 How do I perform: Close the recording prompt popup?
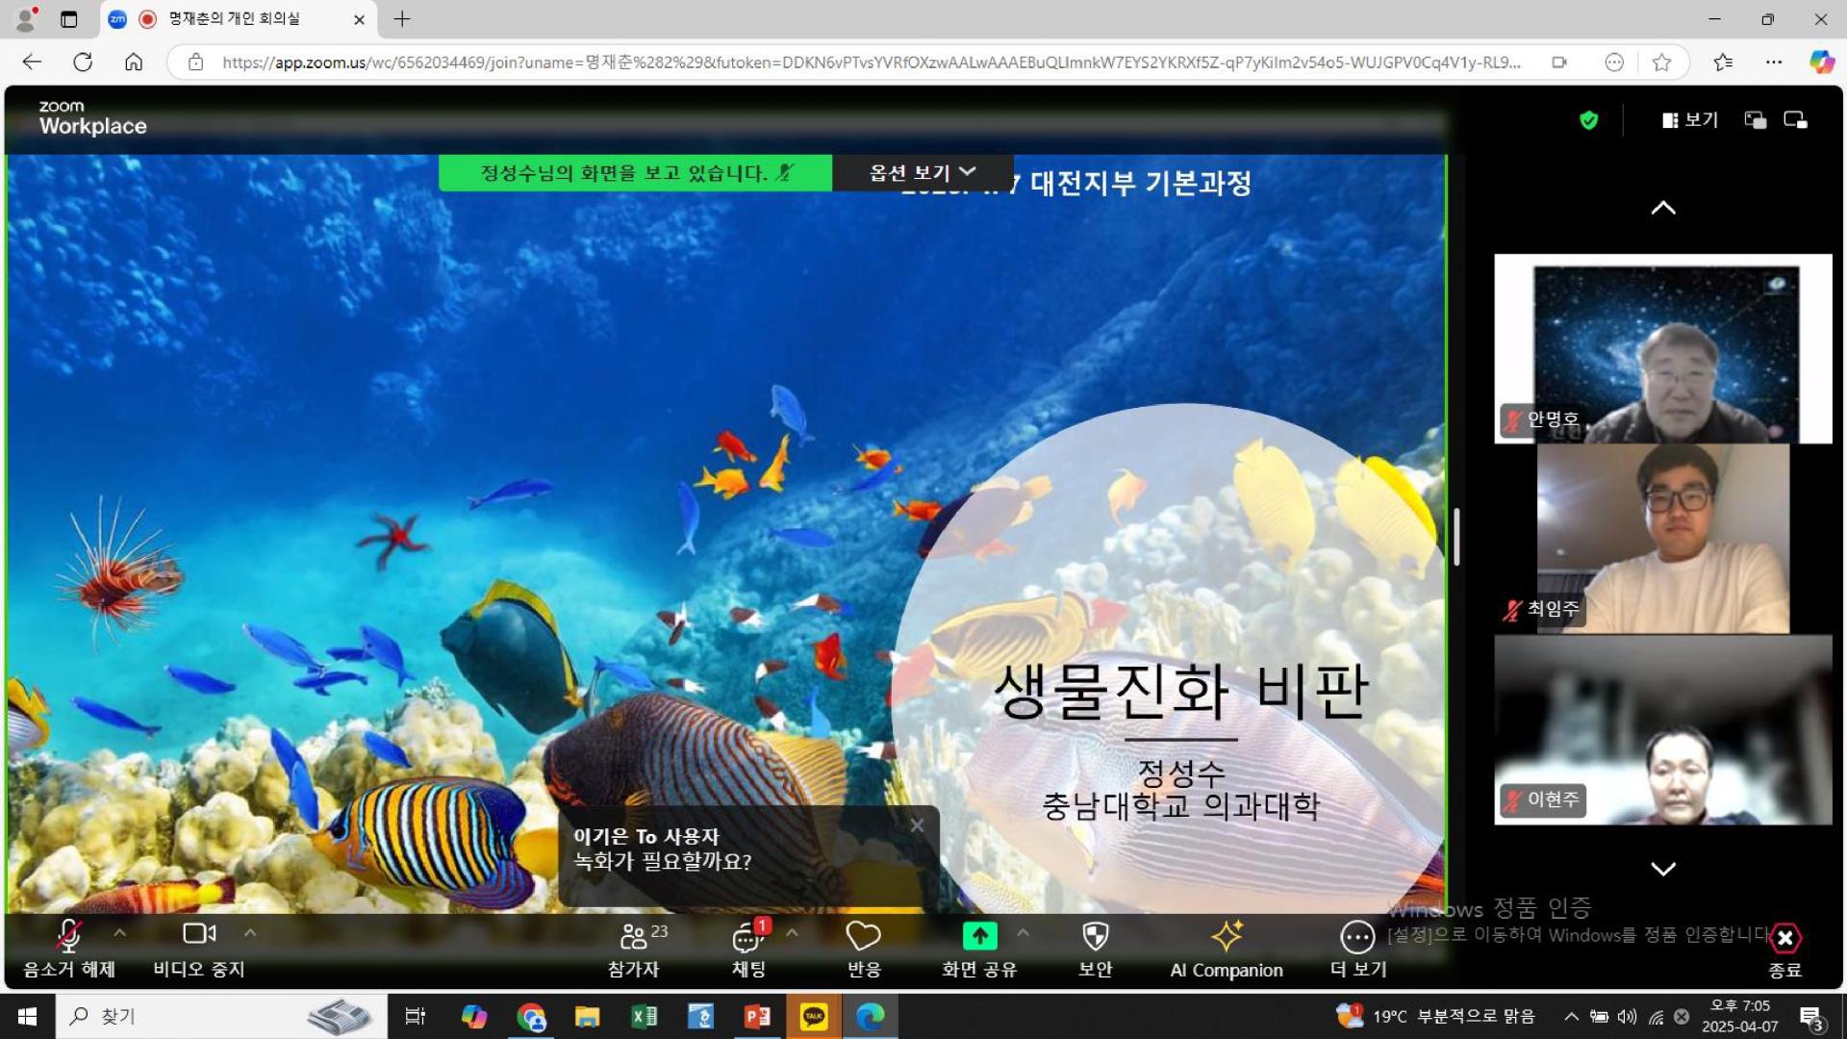(917, 825)
